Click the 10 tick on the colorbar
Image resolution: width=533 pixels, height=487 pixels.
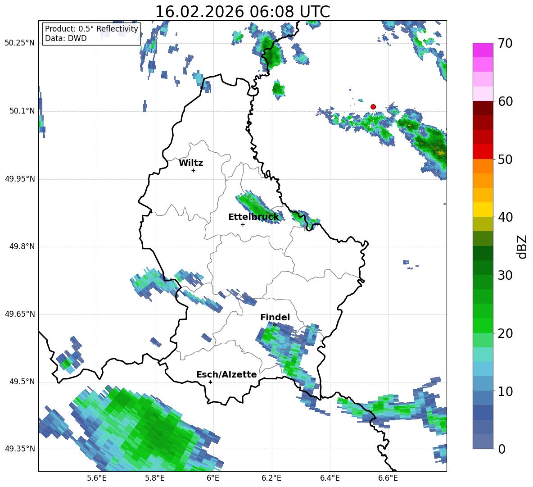pyautogui.click(x=505, y=391)
